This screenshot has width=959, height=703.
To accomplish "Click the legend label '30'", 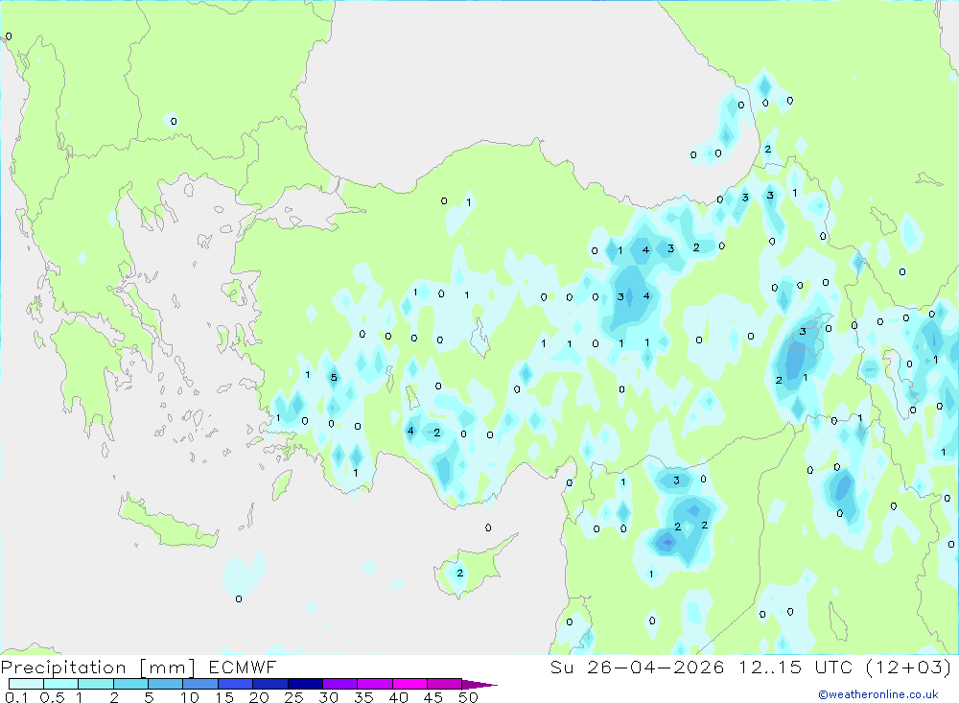I will click(x=328, y=697).
